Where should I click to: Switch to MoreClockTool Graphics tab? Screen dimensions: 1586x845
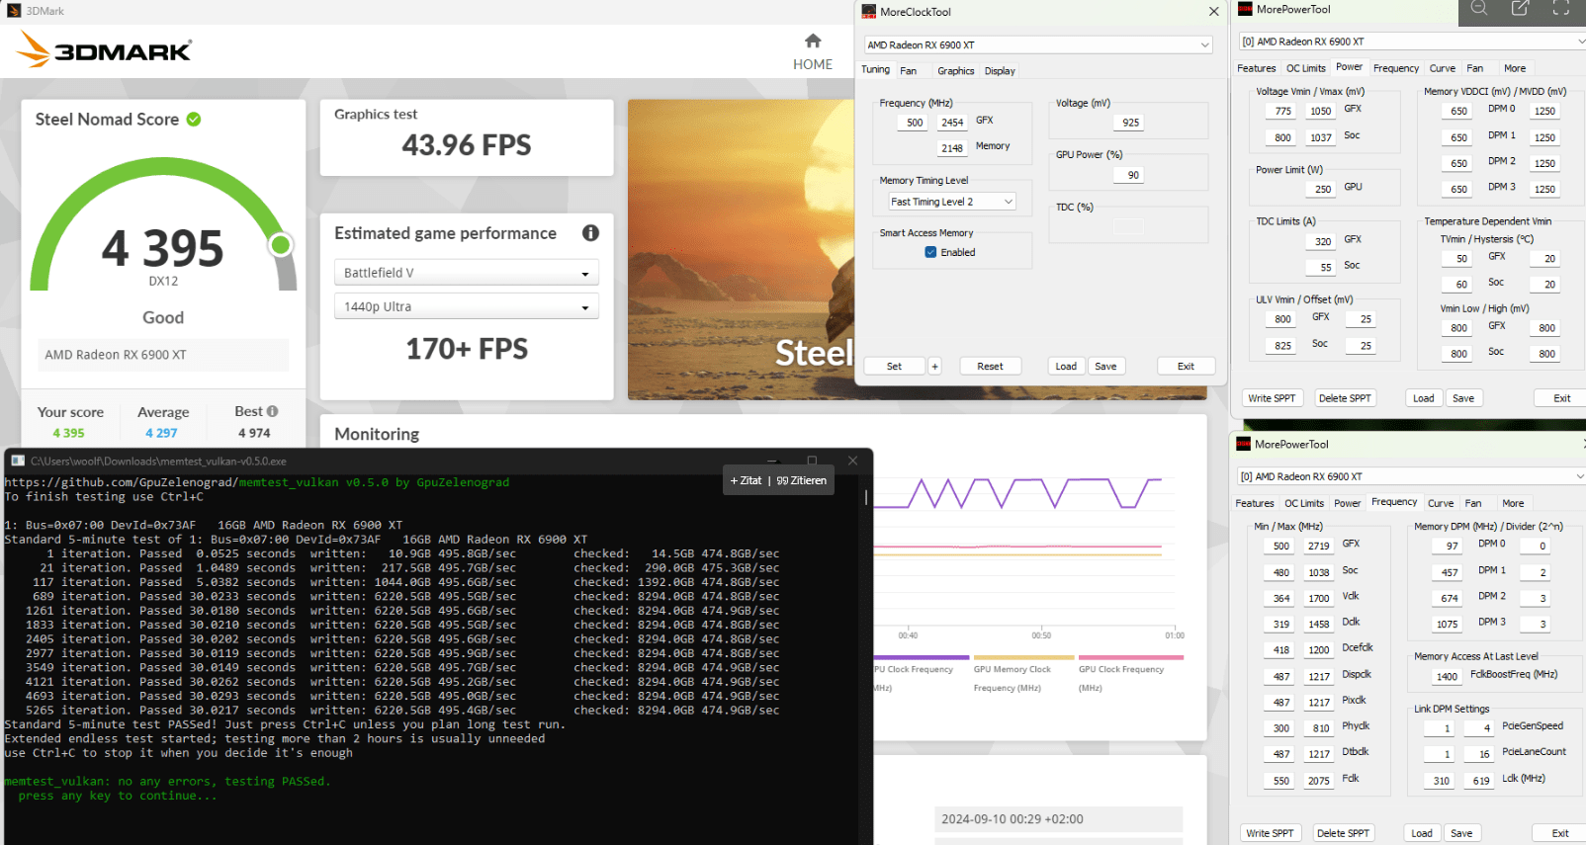pyautogui.click(x=956, y=71)
